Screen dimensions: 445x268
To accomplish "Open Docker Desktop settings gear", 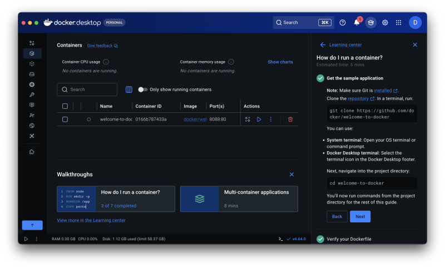I will [385, 23].
